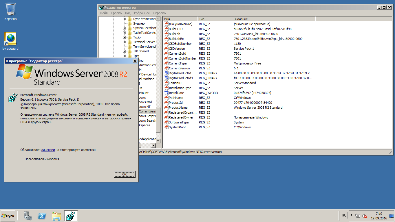
Task: Click the Sysprep folder icon
Action: tap(130, 23)
